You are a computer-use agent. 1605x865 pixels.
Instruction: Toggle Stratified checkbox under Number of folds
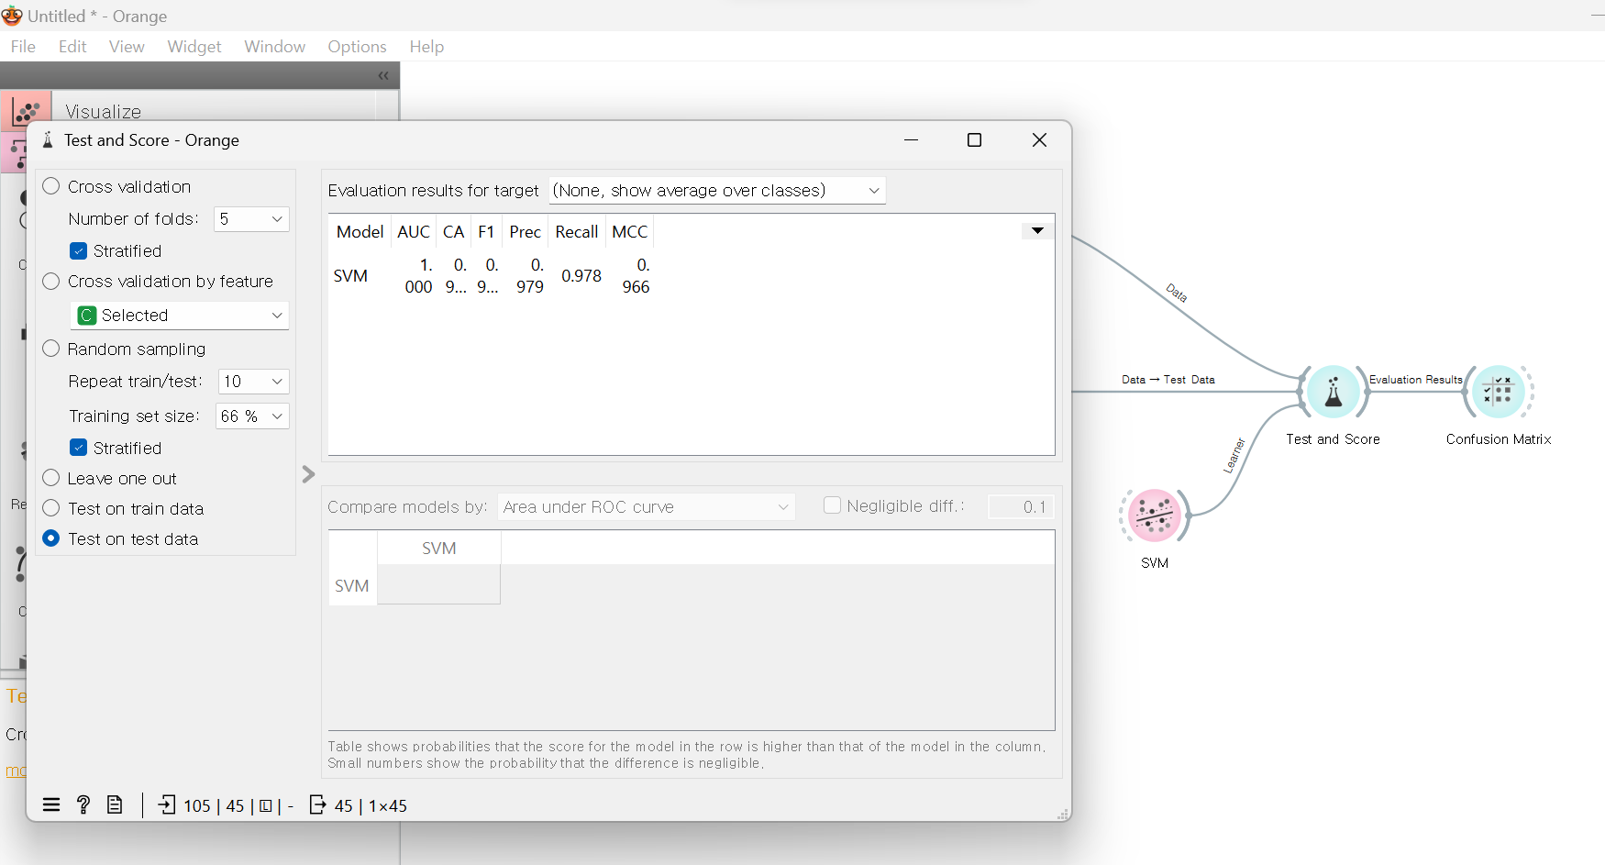[79, 251]
